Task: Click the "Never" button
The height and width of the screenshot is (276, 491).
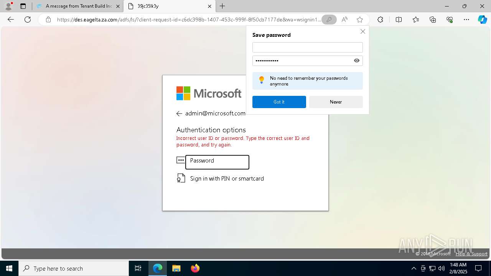Action: pyautogui.click(x=336, y=102)
